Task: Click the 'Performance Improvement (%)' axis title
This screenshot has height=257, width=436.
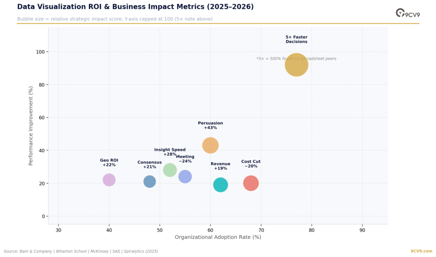Action: (31, 126)
